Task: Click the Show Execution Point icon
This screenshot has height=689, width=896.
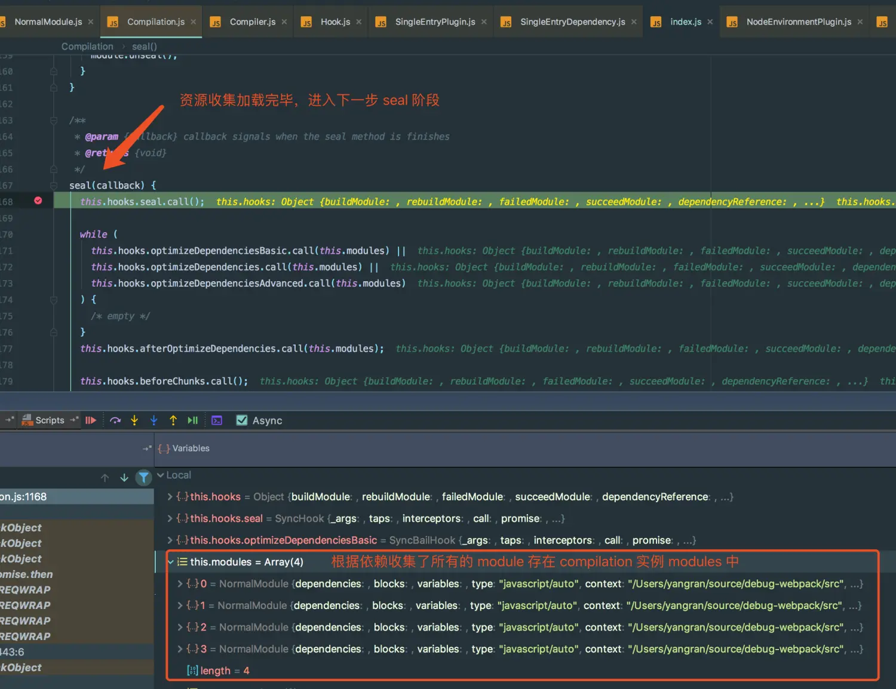Action: click(91, 420)
